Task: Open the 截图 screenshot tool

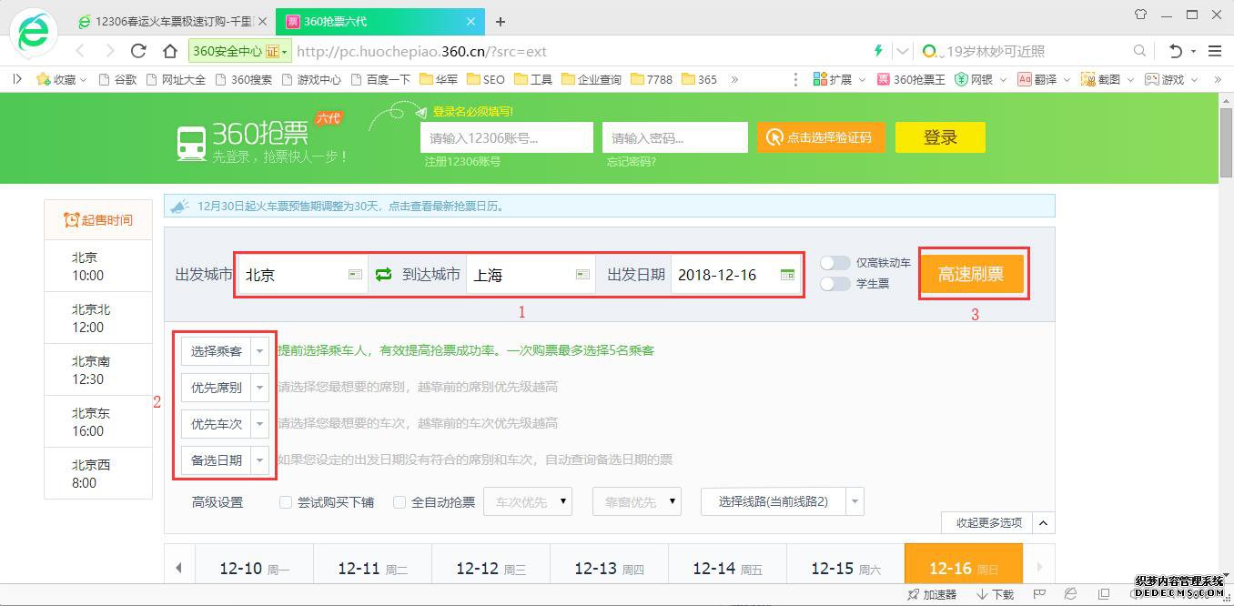Action: (x=1106, y=79)
